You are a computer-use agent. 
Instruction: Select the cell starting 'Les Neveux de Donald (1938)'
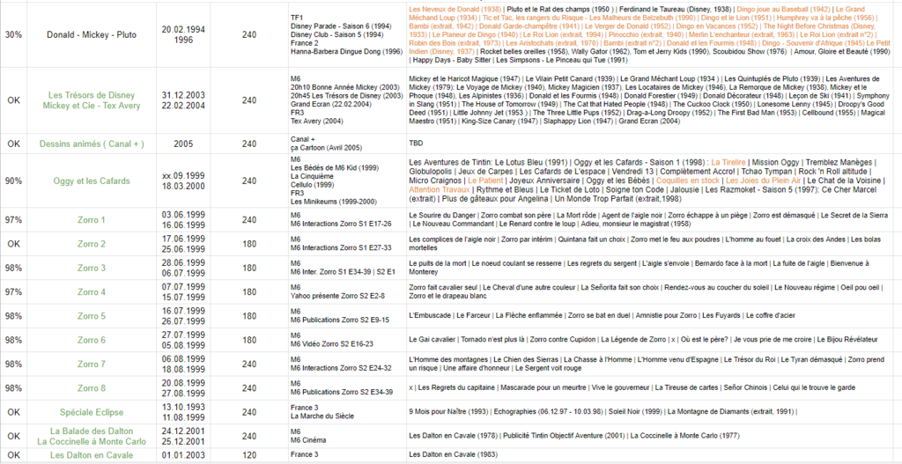[650, 35]
